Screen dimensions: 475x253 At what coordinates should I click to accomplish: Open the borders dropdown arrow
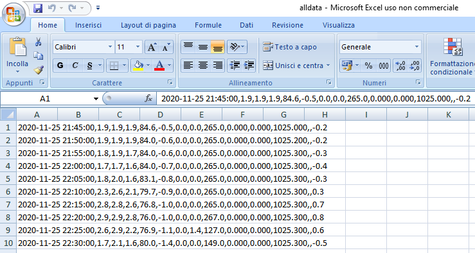pyautogui.click(x=124, y=65)
